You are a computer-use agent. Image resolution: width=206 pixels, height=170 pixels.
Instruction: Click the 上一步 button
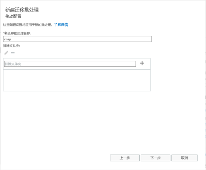point(125,158)
